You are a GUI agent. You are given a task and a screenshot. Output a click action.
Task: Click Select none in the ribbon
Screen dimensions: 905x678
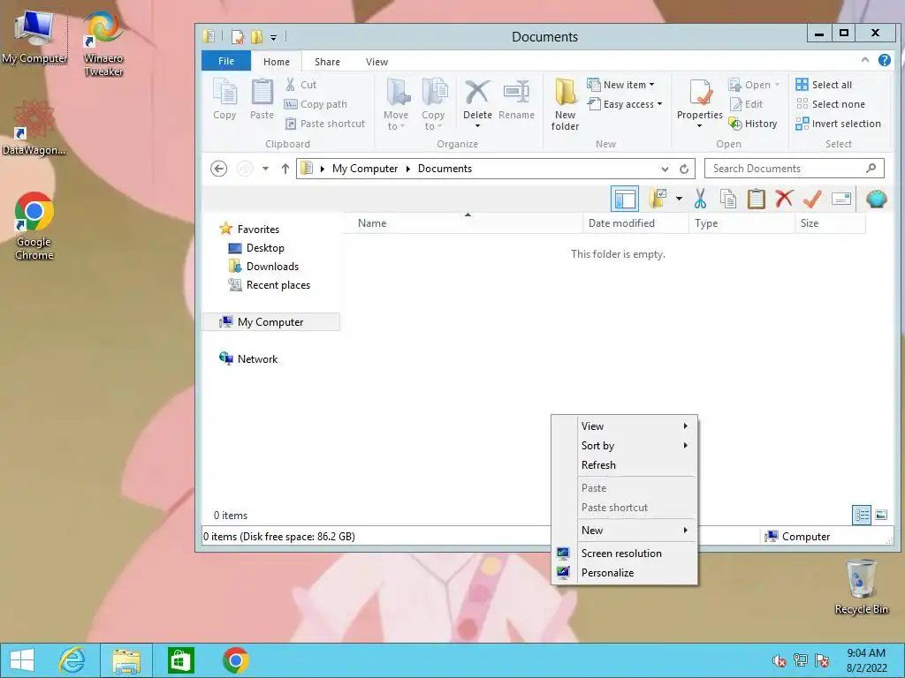831,104
